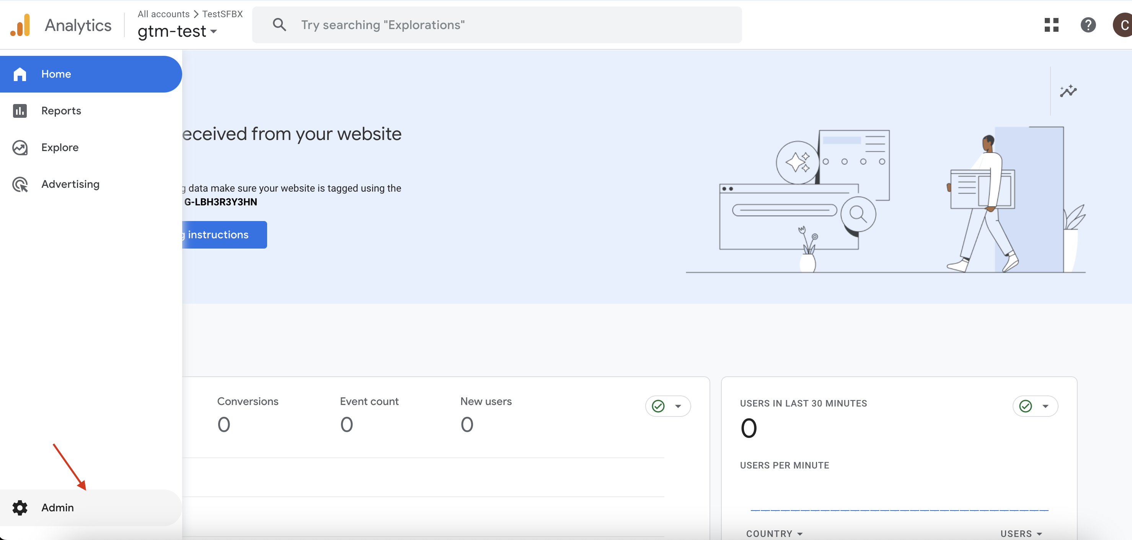Open the Admin menu item
This screenshot has width=1132, height=540.
pos(57,507)
